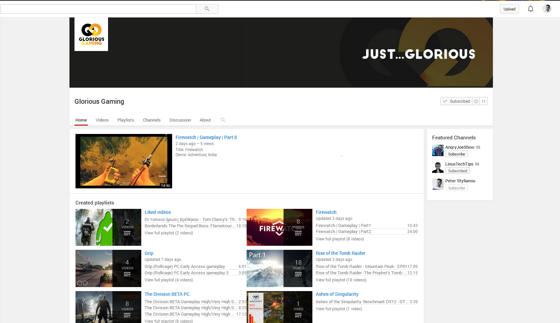Open the Liked videos playlist link
560x323 pixels.
pyautogui.click(x=158, y=212)
